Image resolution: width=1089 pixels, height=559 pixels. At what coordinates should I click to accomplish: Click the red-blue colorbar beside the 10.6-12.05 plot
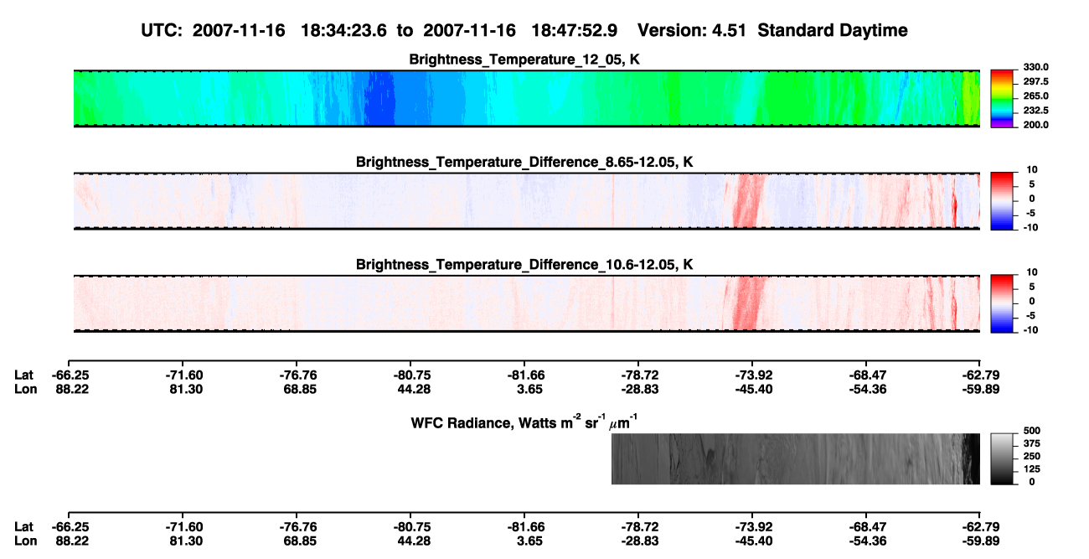click(1000, 303)
